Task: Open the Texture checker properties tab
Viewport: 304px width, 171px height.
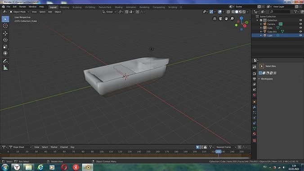Action: click(x=255, y=140)
